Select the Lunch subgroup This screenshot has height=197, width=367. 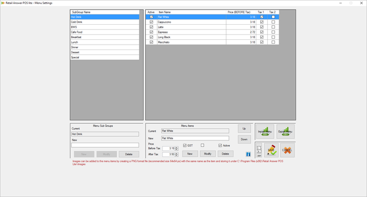[105, 42]
